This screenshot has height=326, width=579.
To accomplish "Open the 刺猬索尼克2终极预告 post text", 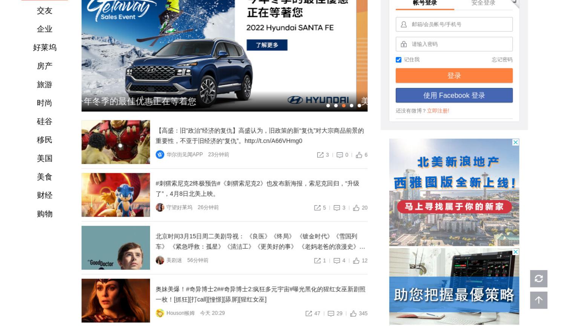I will click(x=257, y=189).
